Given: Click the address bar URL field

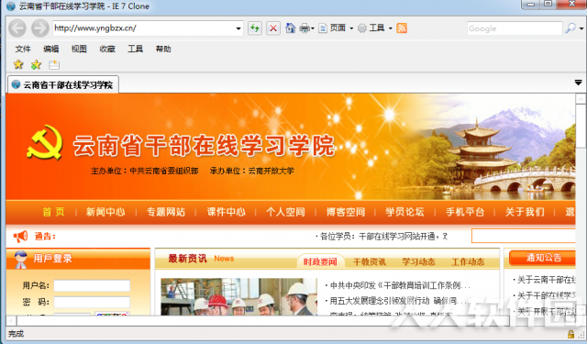Looking at the screenshot, I should (144, 28).
